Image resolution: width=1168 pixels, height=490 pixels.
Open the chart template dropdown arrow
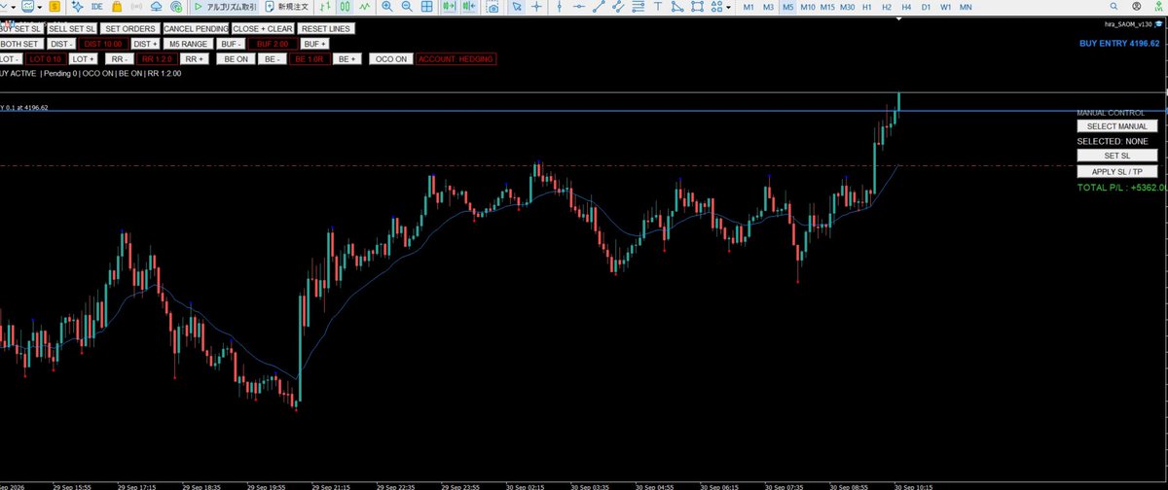[40, 7]
